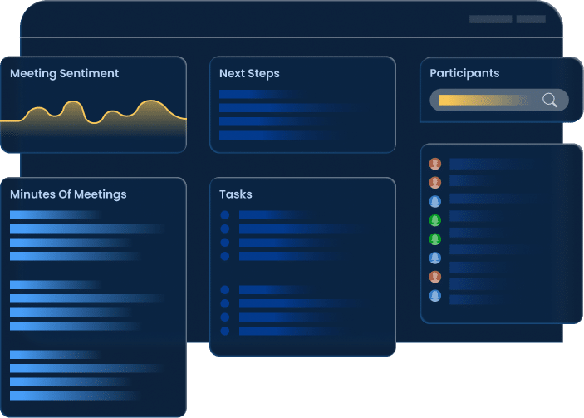This screenshot has width=584, height=418.
Task: Click the first blue participant avatar
Action: pos(434,202)
